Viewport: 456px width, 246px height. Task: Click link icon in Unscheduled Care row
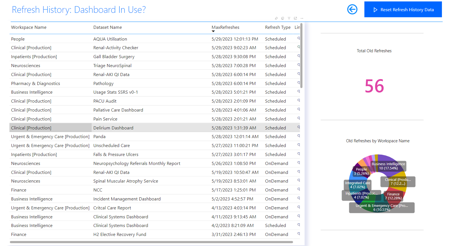coord(299,145)
